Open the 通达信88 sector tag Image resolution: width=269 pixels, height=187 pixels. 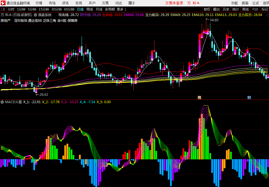(x=35, y=20)
